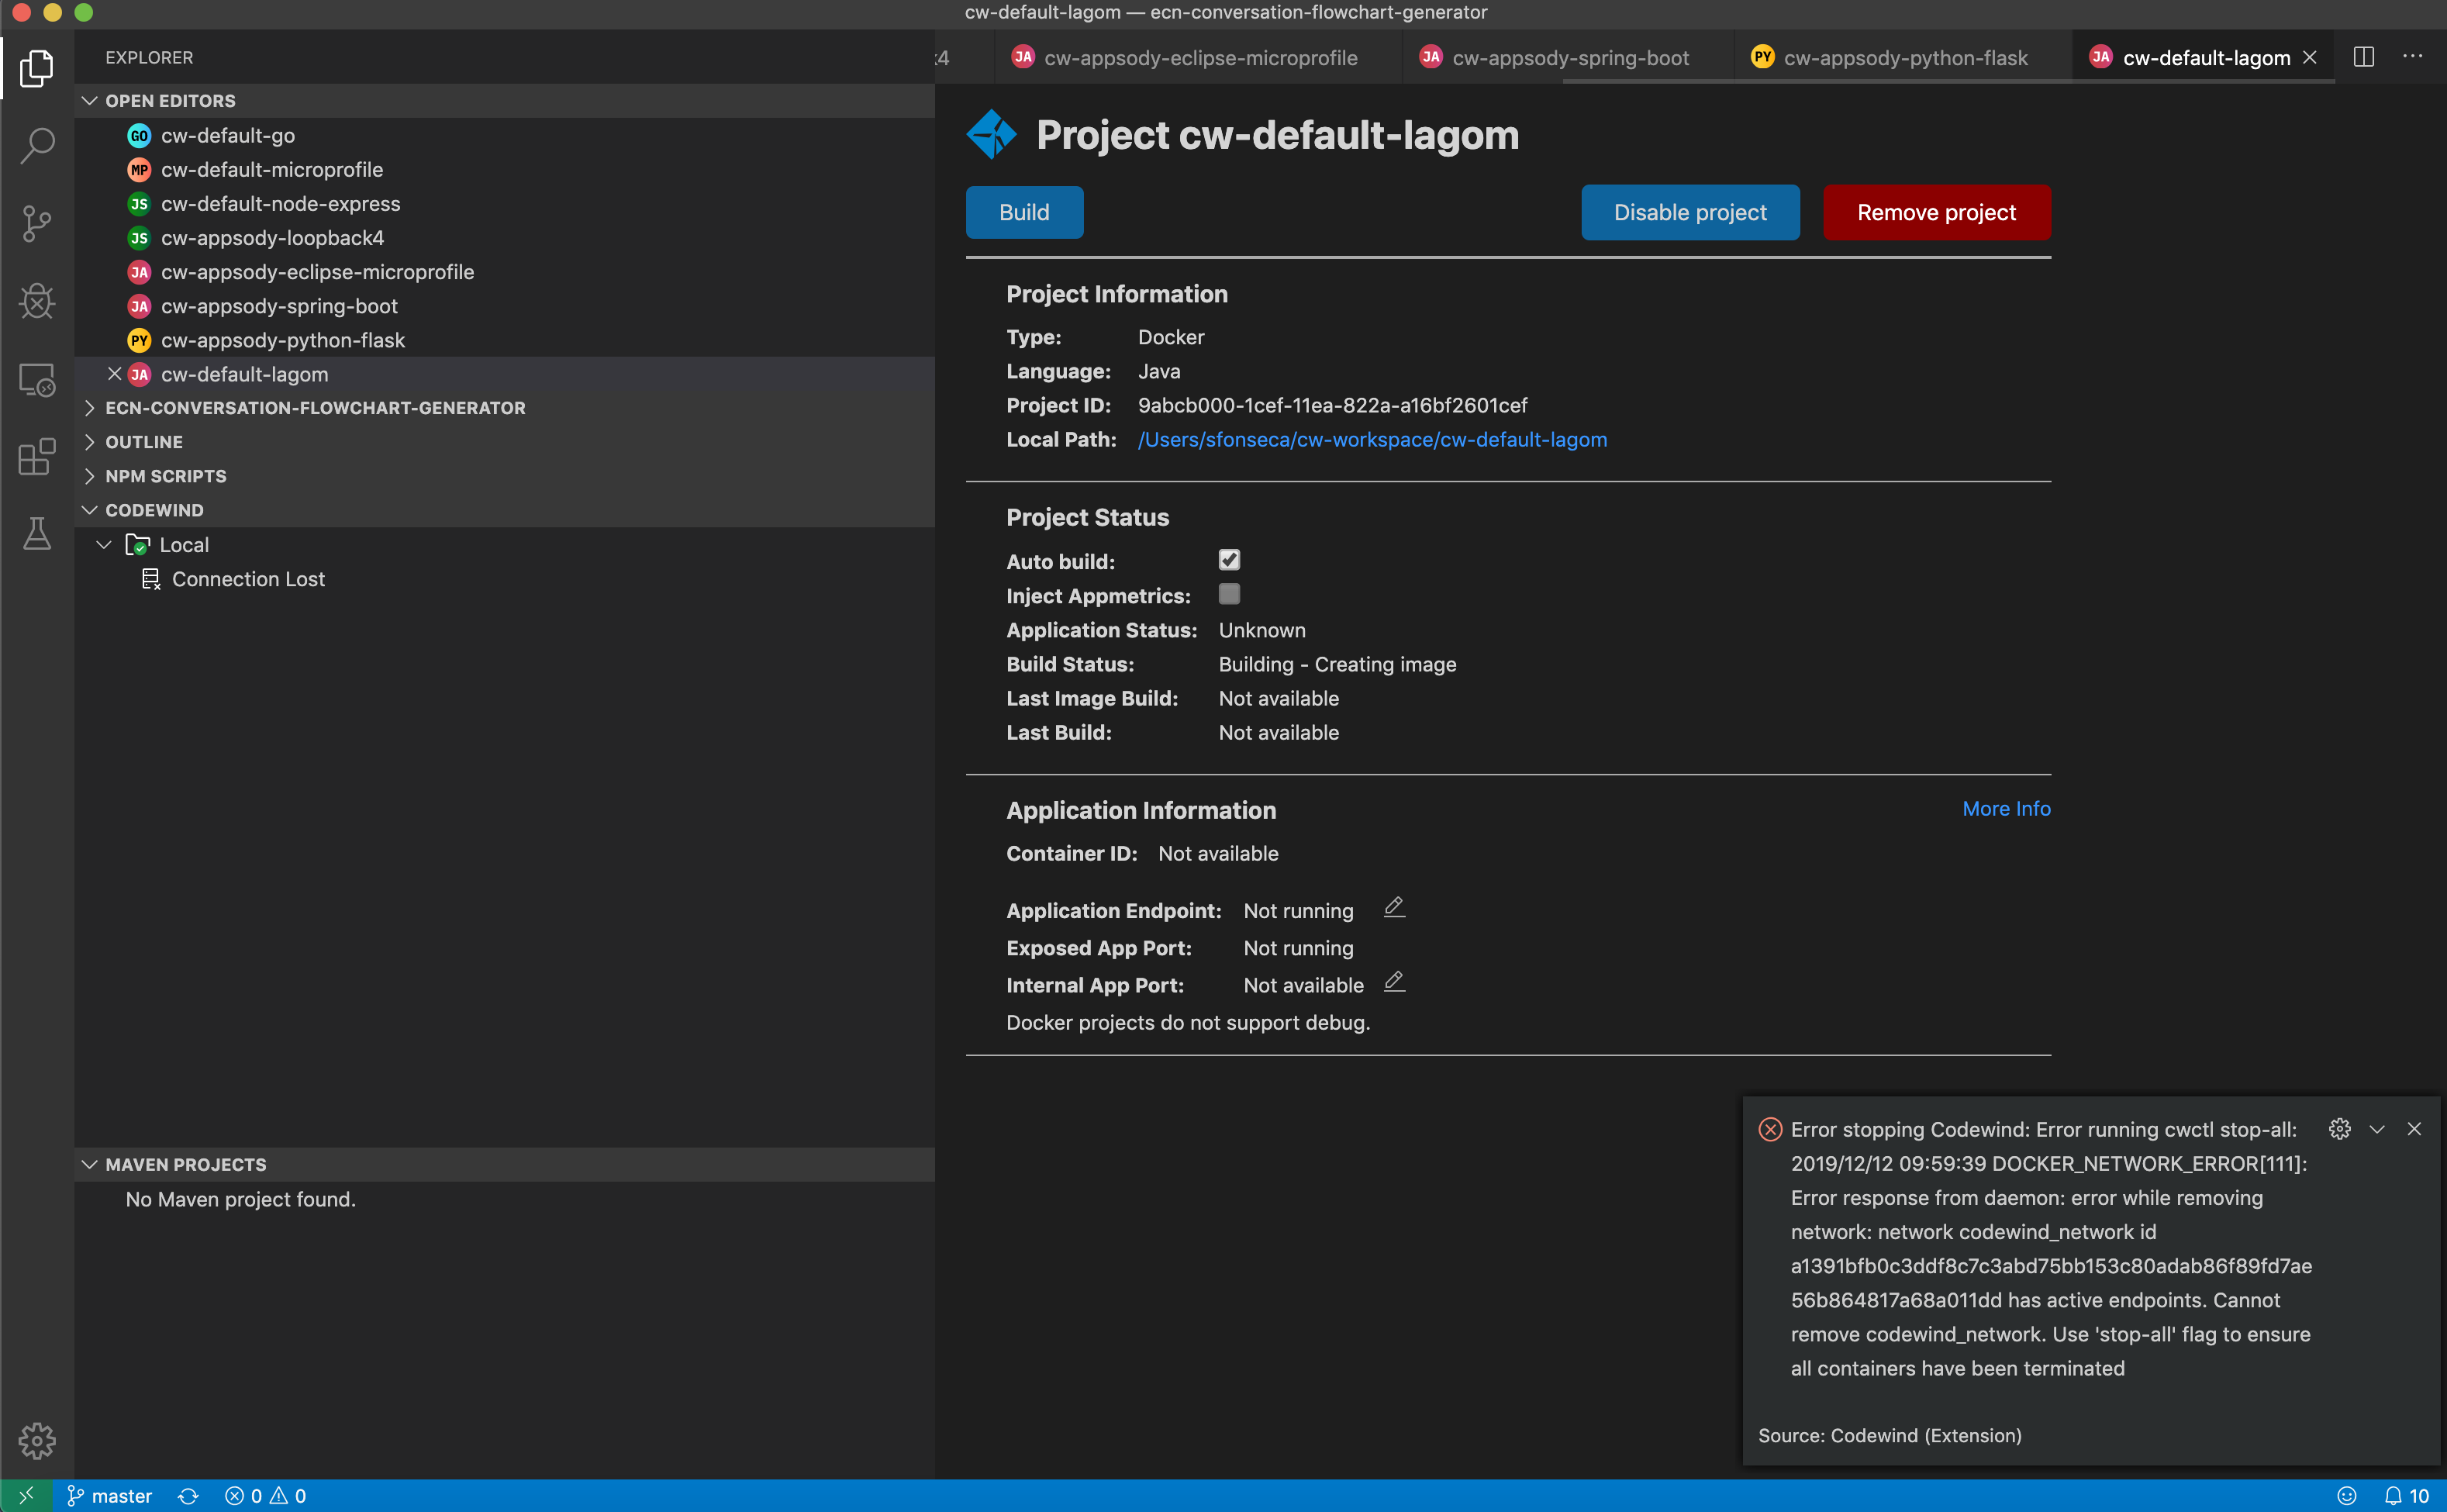This screenshot has height=1512, width=2447.
Task: Open the Extensions view icon
Action: click(x=37, y=457)
